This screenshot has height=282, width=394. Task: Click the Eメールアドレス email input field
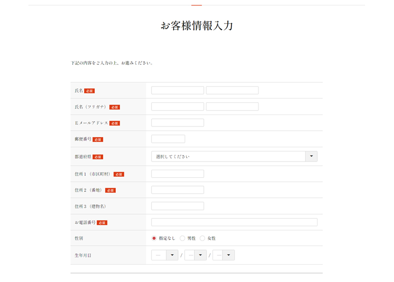tap(177, 122)
